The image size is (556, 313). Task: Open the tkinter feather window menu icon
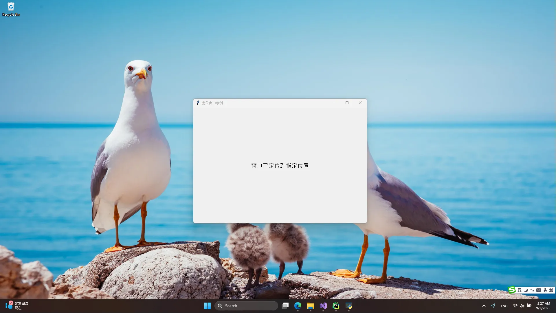pyautogui.click(x=198, y=103)
